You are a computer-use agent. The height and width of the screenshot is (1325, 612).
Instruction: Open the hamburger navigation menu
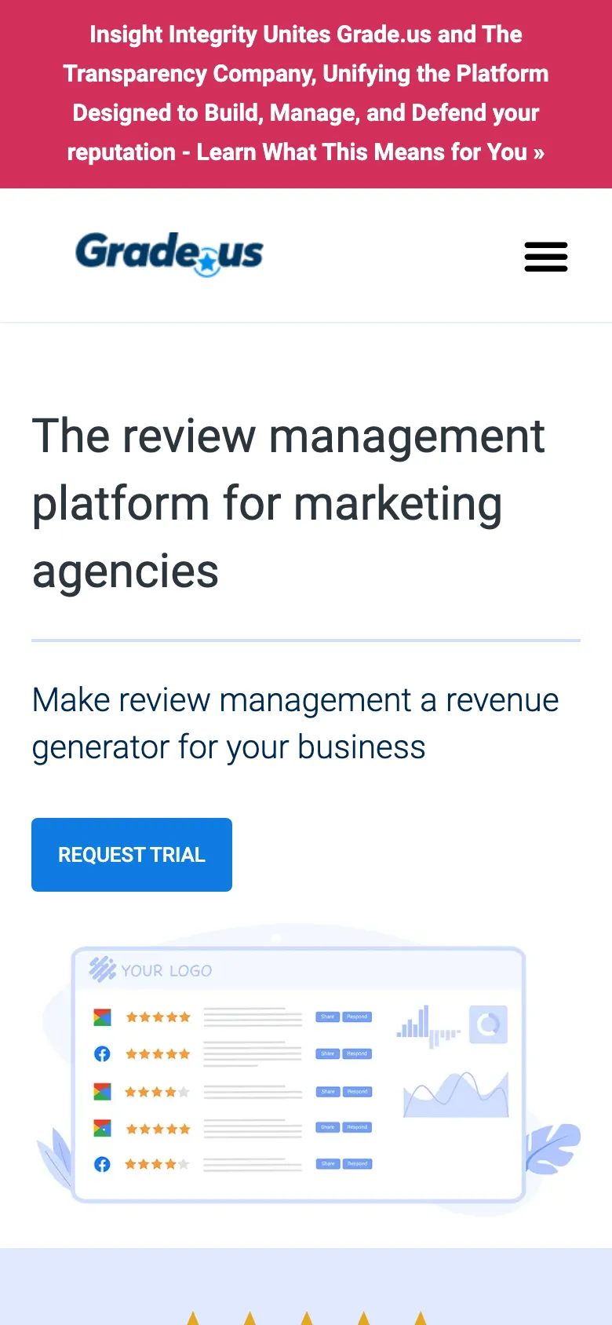pos(545,257)
